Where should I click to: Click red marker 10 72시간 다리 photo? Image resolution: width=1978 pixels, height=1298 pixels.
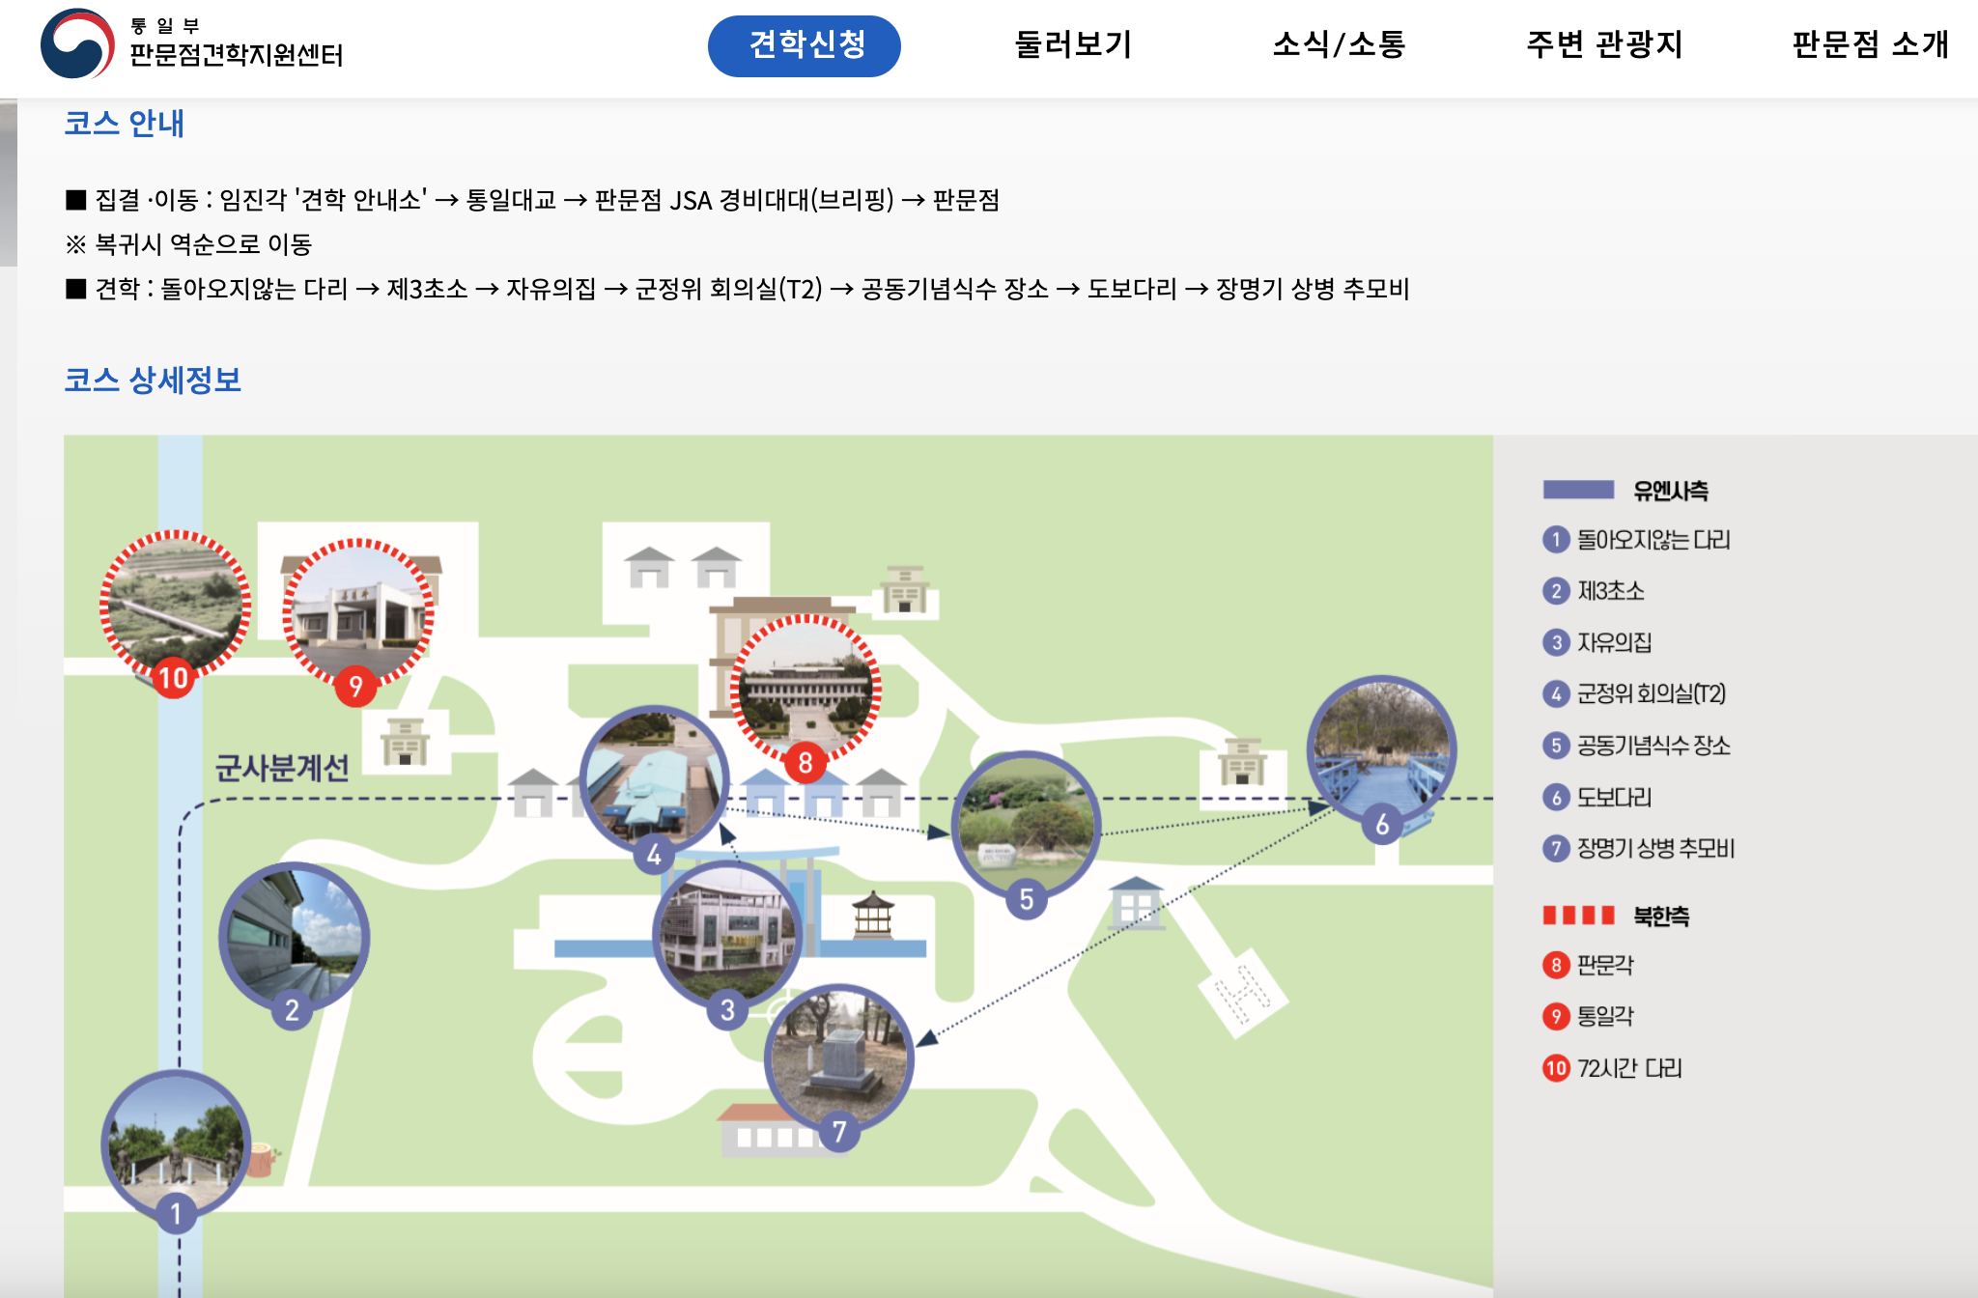pos(175,605)
